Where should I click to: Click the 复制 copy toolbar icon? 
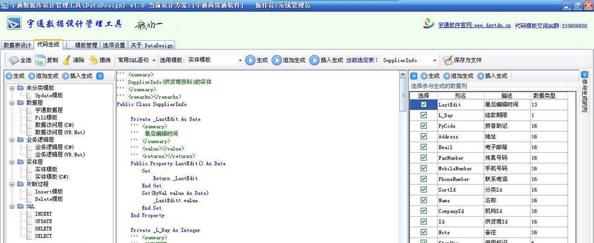click(40, 60)
